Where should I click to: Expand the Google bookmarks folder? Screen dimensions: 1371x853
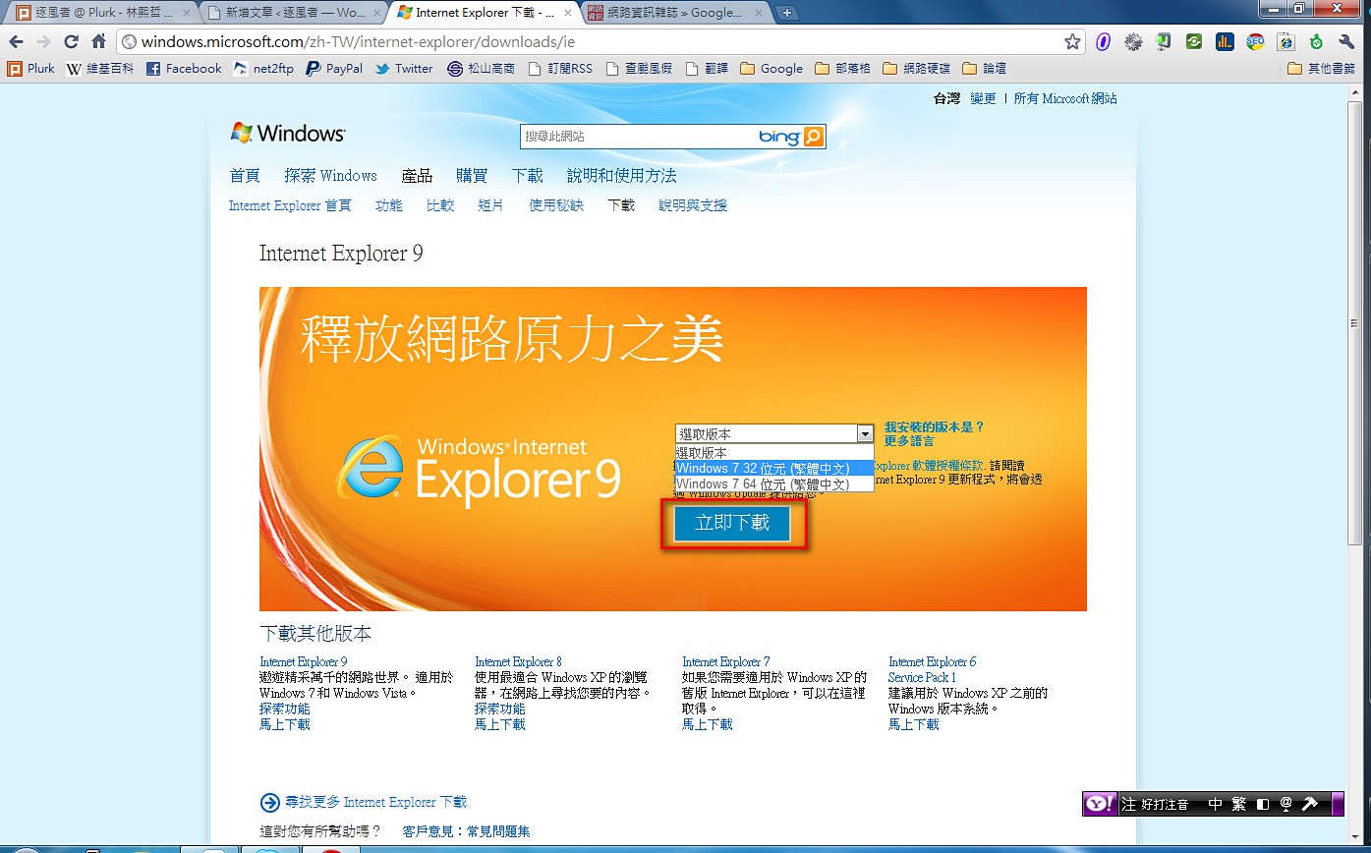click(771, 69)
